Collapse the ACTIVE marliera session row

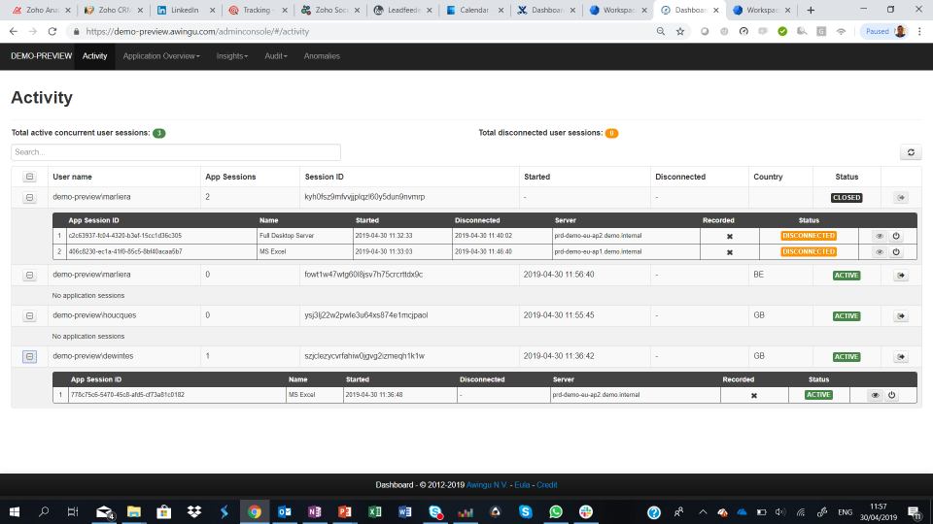point(29,275)
